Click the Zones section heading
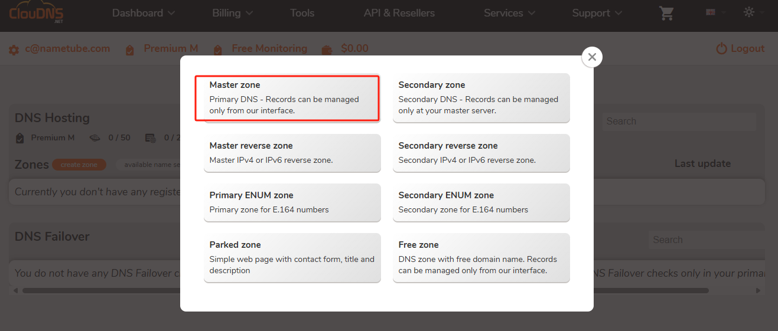 (32, 165)
